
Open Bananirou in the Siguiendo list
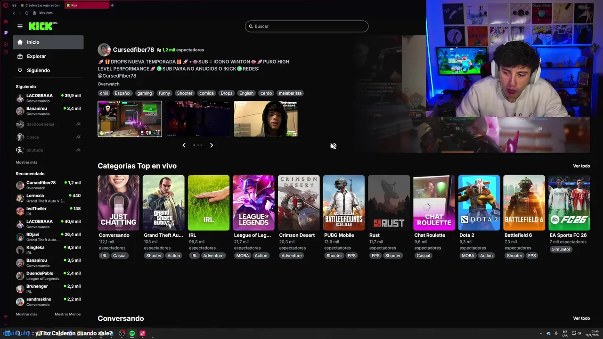click(49, 111)
